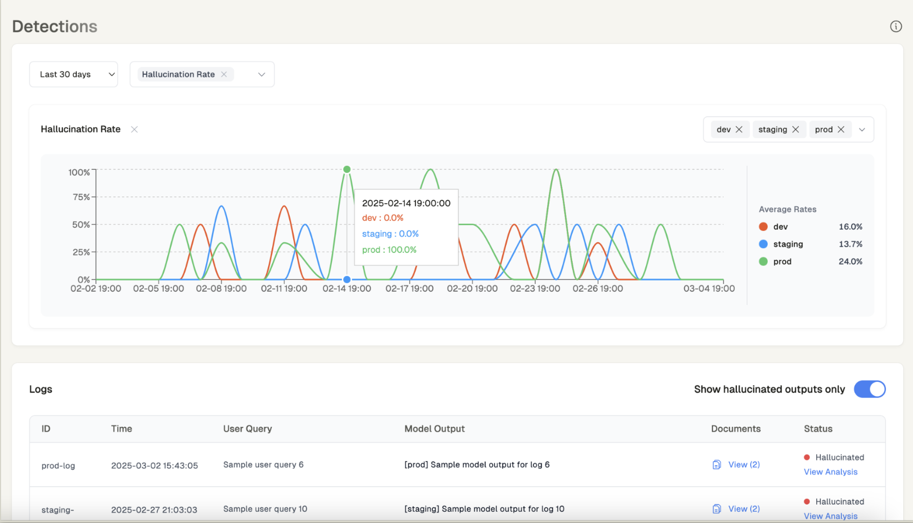This screenshot has height=523, width=913.
Task: Click the 03-04 19:00 axis label
Action: point(709,289)
